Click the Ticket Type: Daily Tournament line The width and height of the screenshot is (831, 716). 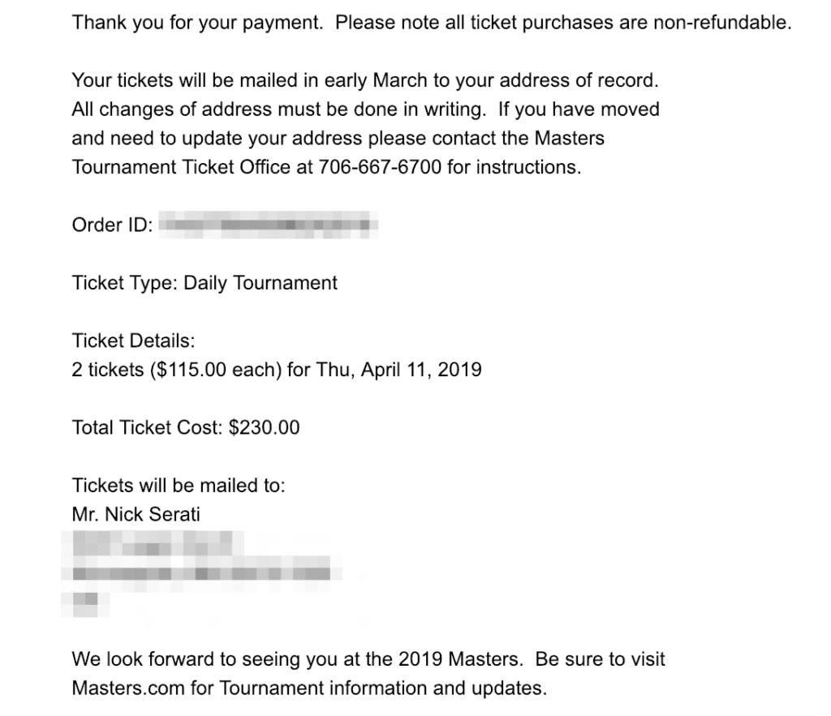click(x=205, y=283)
